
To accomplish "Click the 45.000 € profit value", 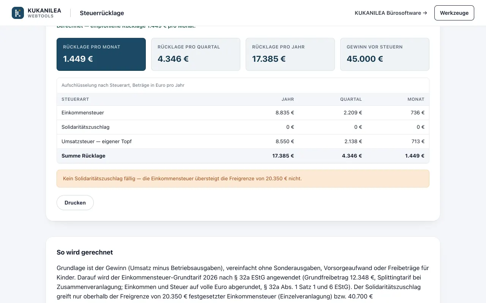I will (x=365, y=59).
